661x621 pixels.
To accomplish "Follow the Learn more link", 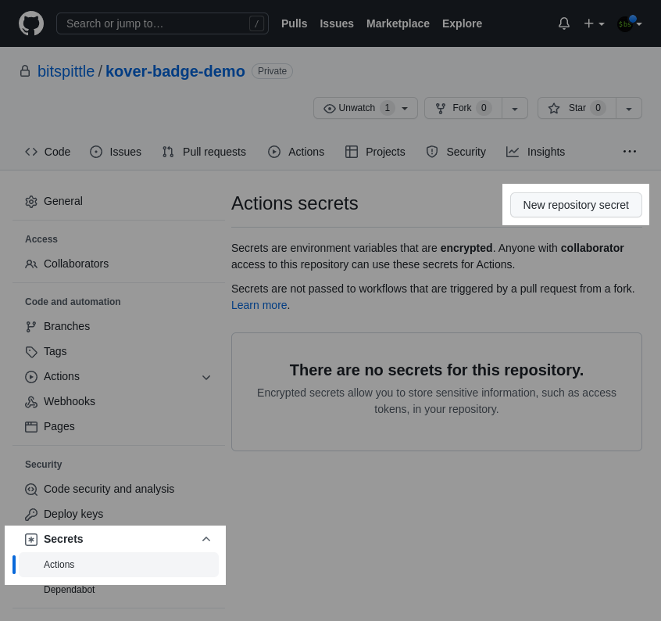I will point(259,305).
